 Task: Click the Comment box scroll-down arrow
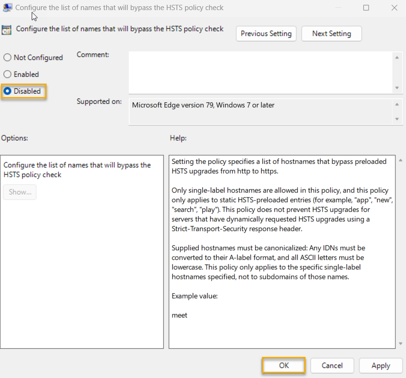point(398,89)
